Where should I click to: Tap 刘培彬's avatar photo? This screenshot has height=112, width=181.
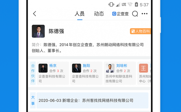click(x=110, y=68)
